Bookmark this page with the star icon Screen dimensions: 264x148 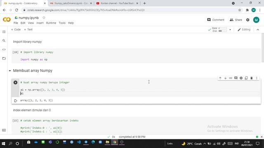(240, 10)
